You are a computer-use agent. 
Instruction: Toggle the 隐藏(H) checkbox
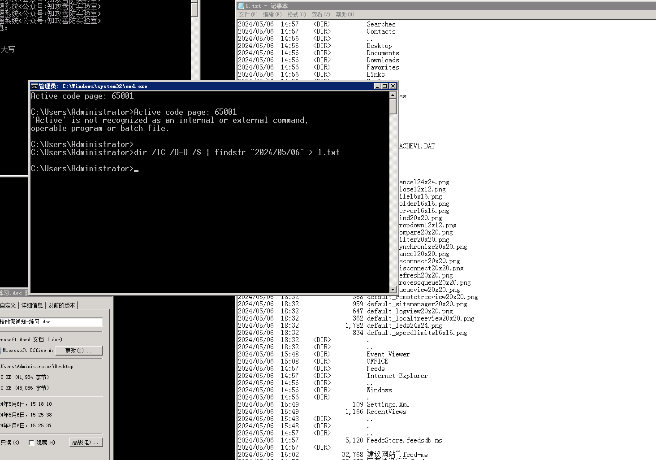[x=31, y=443]
